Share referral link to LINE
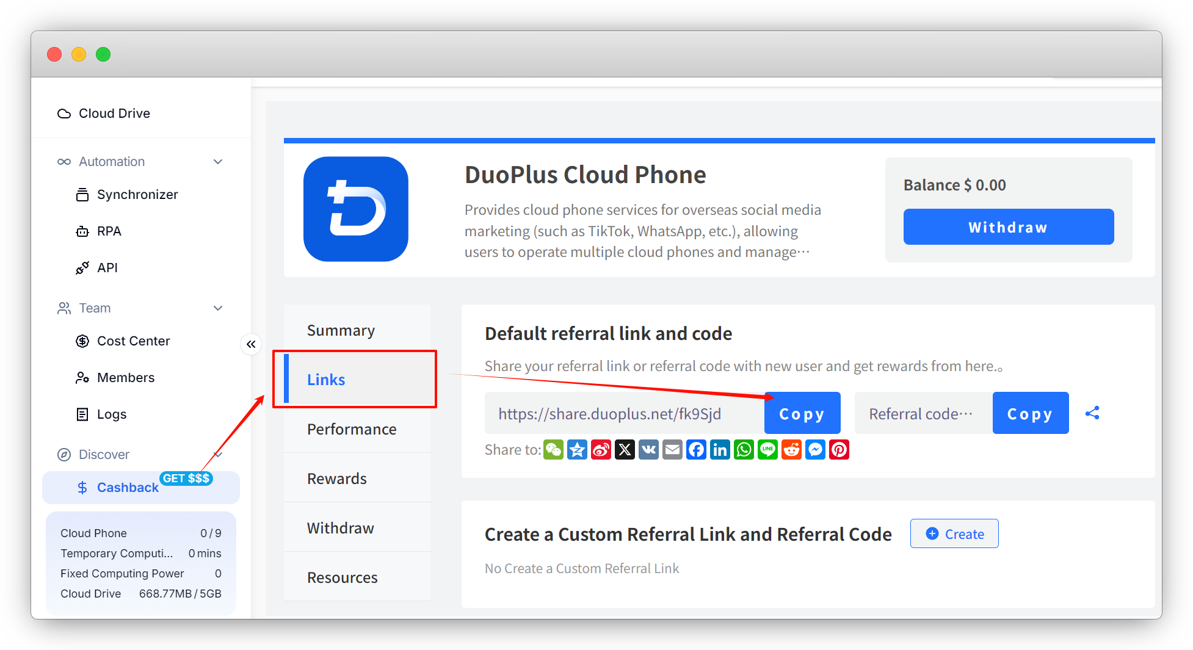Viewport: 1193px width, 650px height. pyautogui.click(x=767, y=450)
